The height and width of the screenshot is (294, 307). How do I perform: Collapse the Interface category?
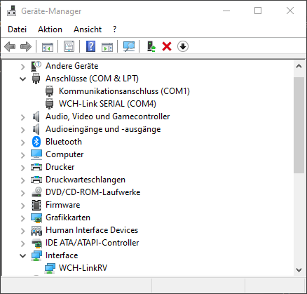[x=22, y=256]
